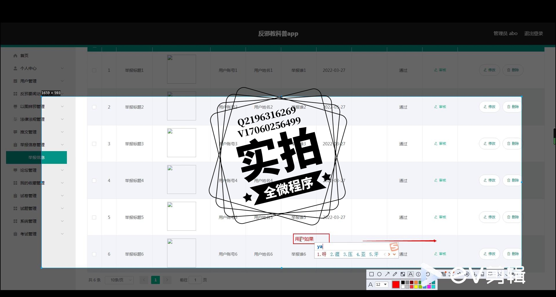Viewport: 556px width, 297px height.
Task: Go to the next IME candidate page
Action: [389, 254]
